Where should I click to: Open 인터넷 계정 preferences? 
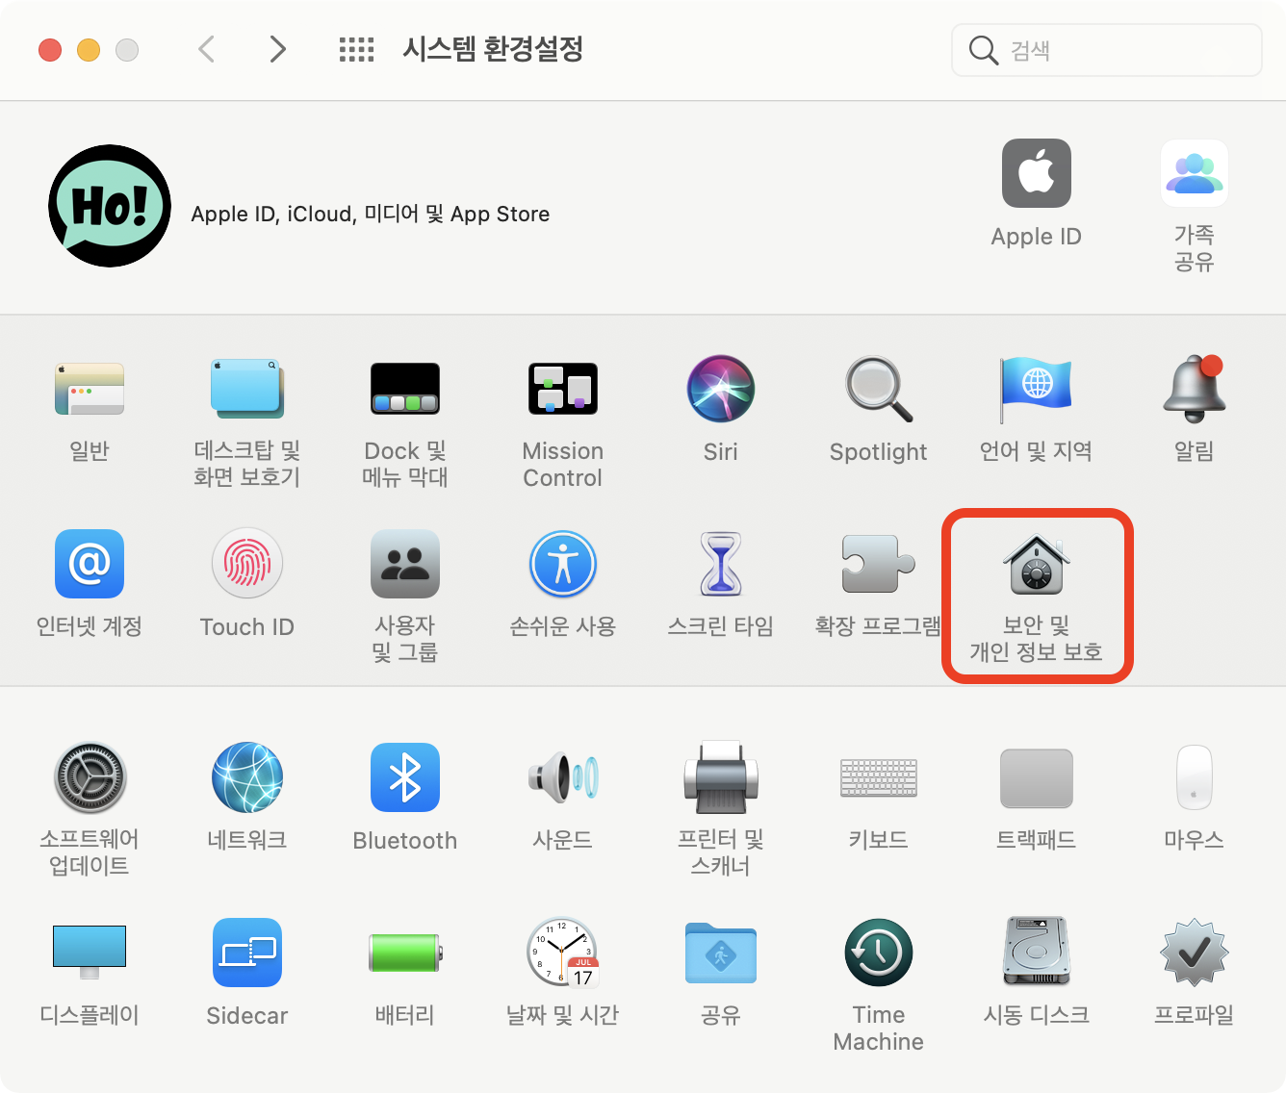point(90,564)
